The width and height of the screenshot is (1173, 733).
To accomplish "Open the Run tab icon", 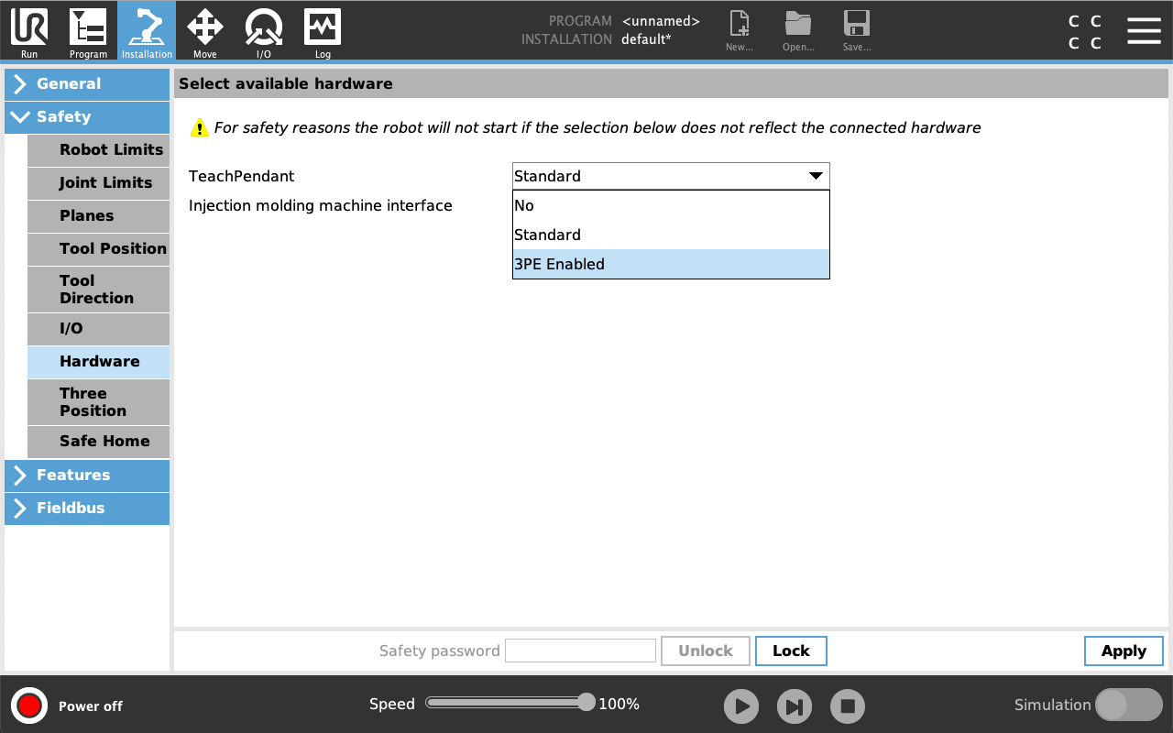I will (x=29, y=29).
